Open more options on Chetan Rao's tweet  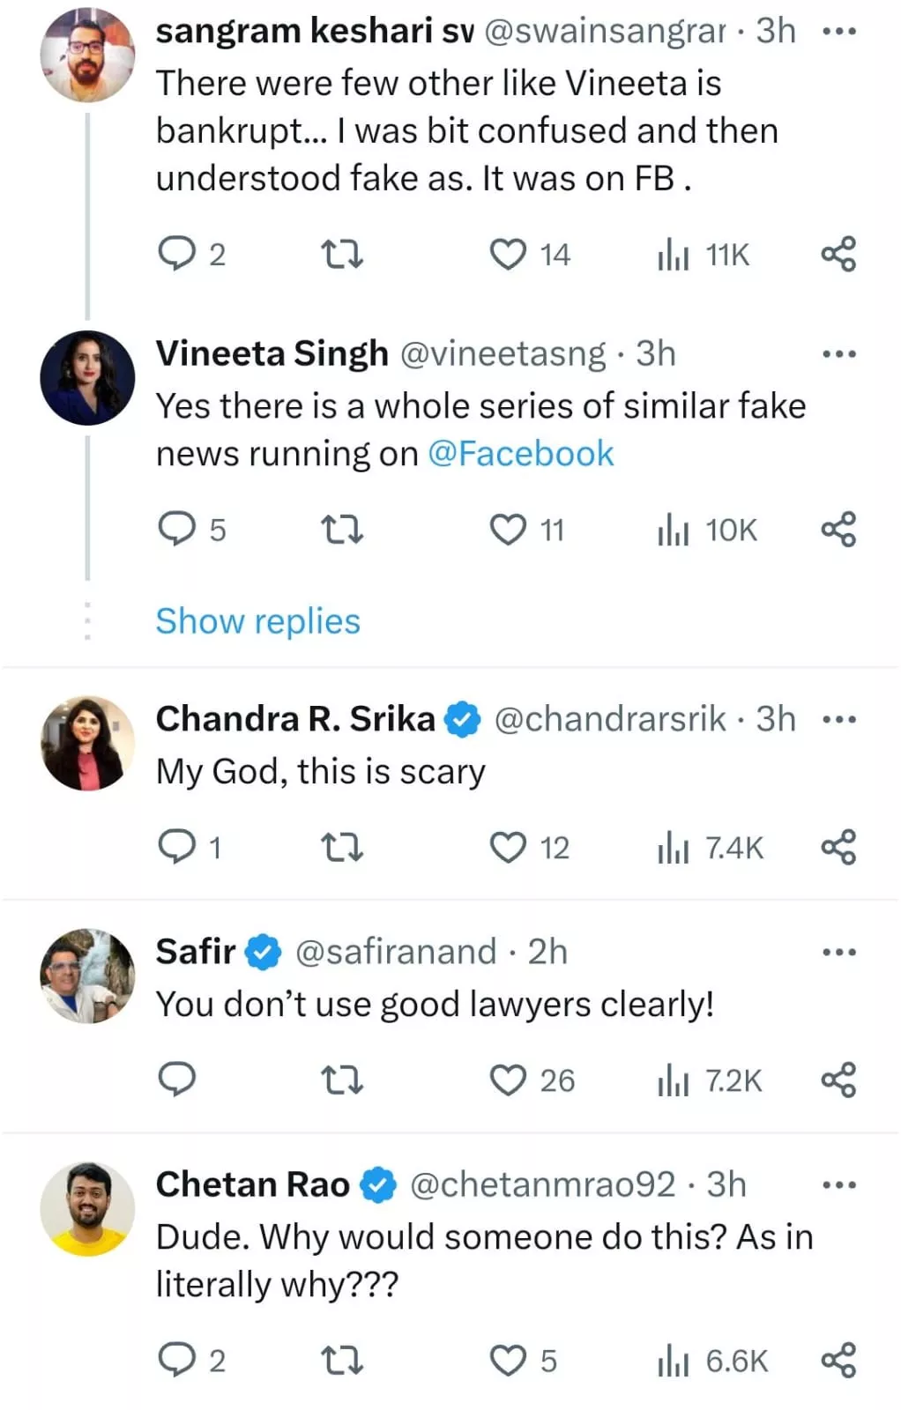point(838,1185)
